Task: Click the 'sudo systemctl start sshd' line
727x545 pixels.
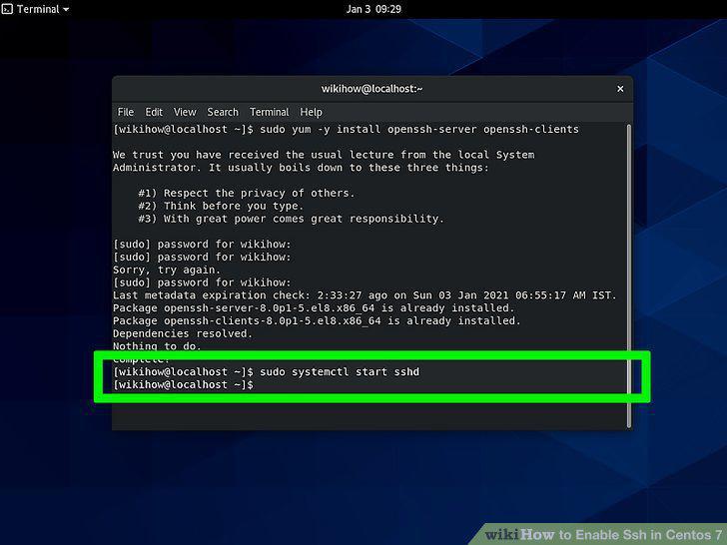Action: (266, 372)
